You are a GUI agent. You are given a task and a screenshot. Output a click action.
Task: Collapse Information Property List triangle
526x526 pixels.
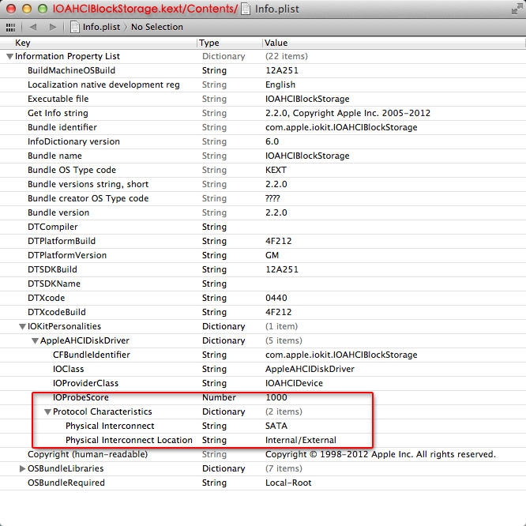point(9,56)
